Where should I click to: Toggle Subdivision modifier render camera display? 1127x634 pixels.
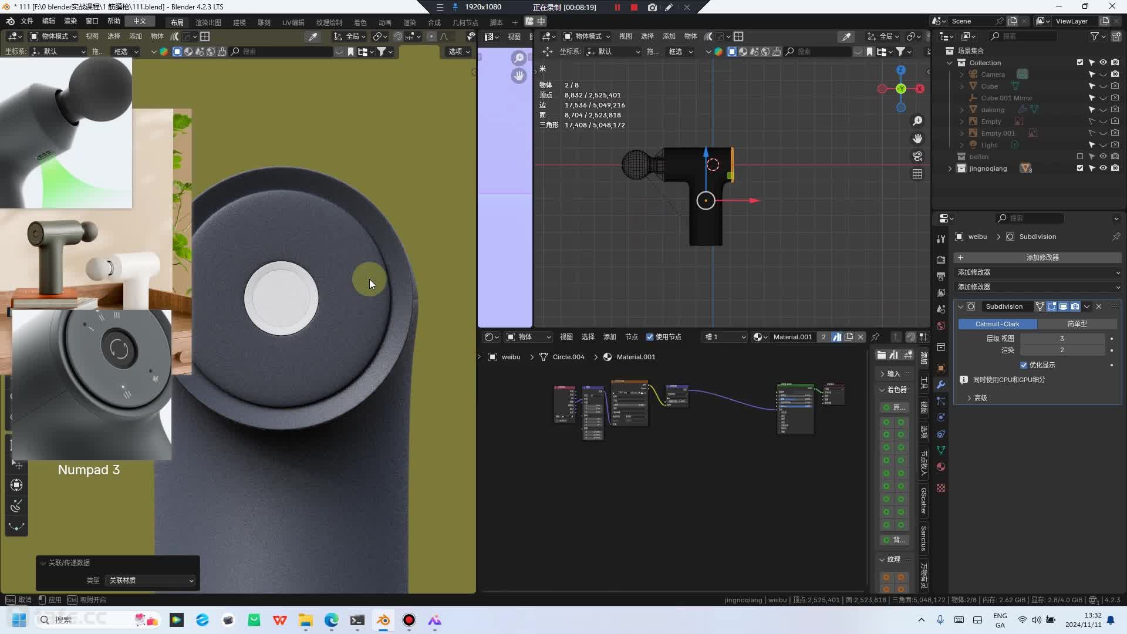click(x=1075, y=306)
